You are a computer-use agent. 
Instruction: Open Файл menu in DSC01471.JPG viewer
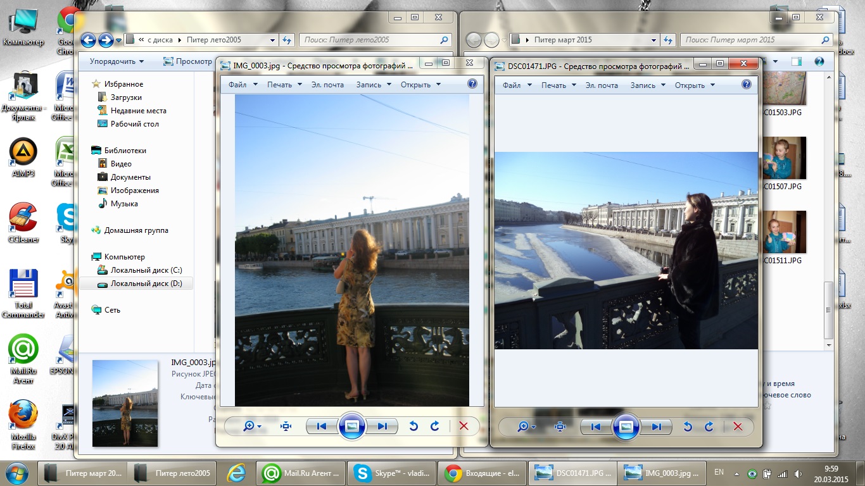[517, 85]
